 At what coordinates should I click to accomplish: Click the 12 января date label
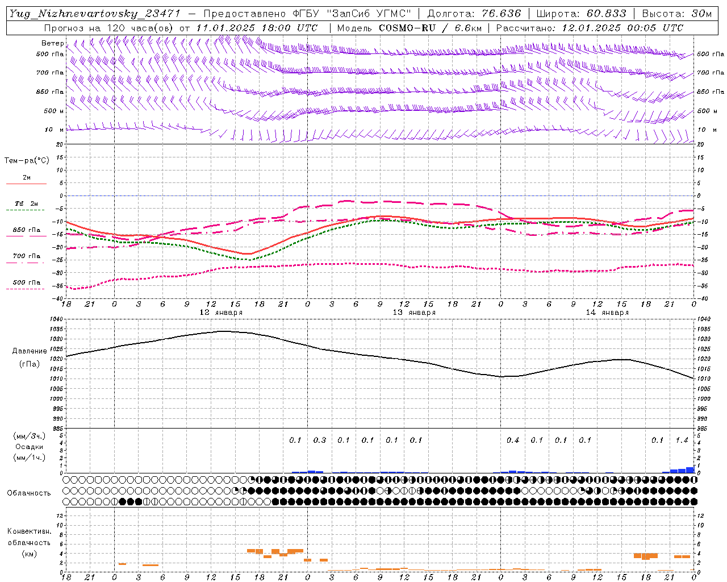(x=221, y=313)
